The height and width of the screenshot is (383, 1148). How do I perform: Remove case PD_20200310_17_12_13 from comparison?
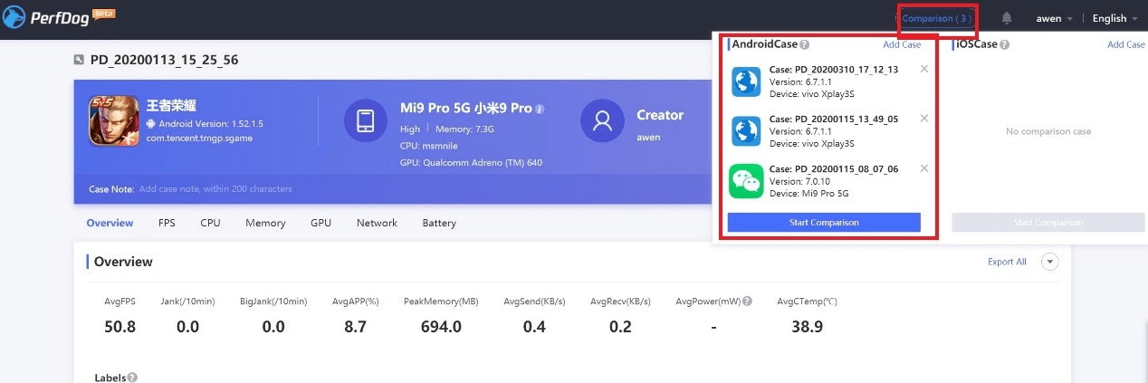pyautogui.click(x=923, y=69)
